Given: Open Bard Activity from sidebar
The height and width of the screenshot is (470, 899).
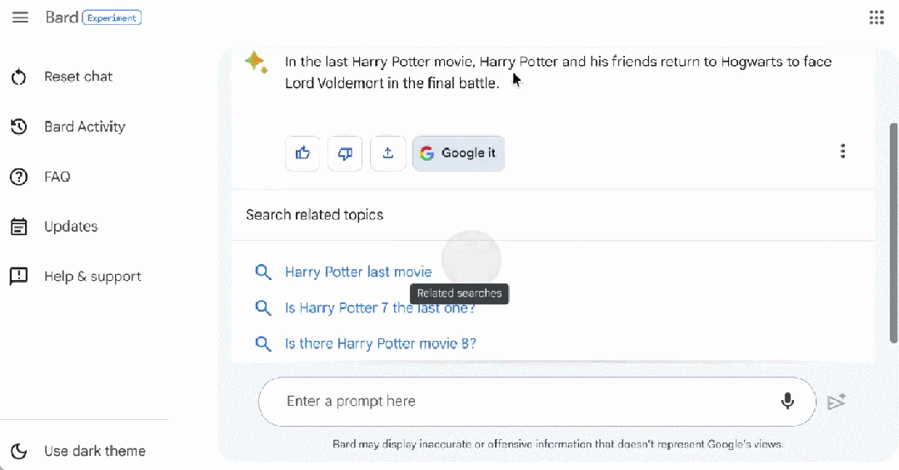Looking at the screenshot, I should (84, 127).
